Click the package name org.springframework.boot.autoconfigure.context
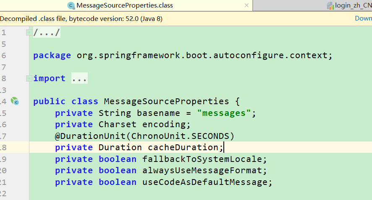 pos(202,56)
